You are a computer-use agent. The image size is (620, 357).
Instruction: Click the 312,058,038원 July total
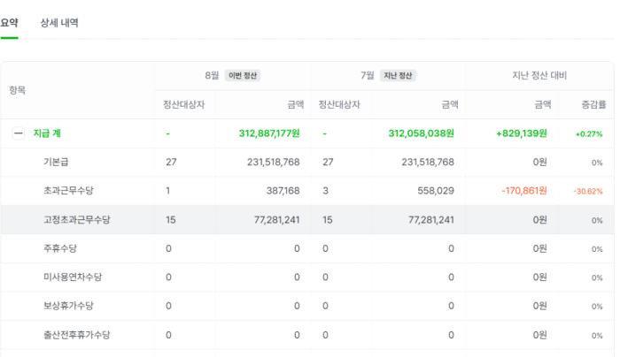tap(421, 133)
